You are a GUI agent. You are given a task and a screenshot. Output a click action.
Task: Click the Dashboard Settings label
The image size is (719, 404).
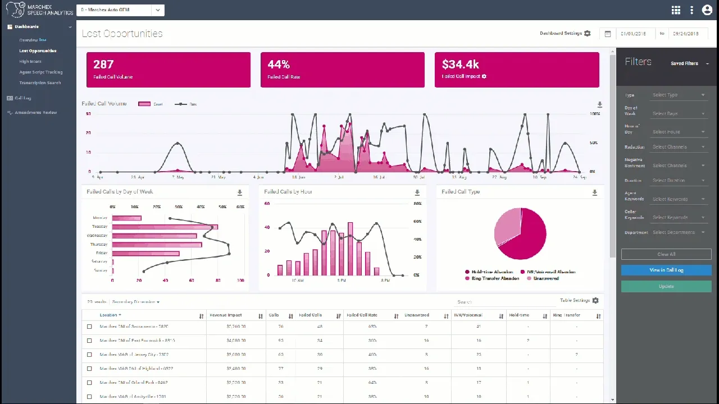561,34
